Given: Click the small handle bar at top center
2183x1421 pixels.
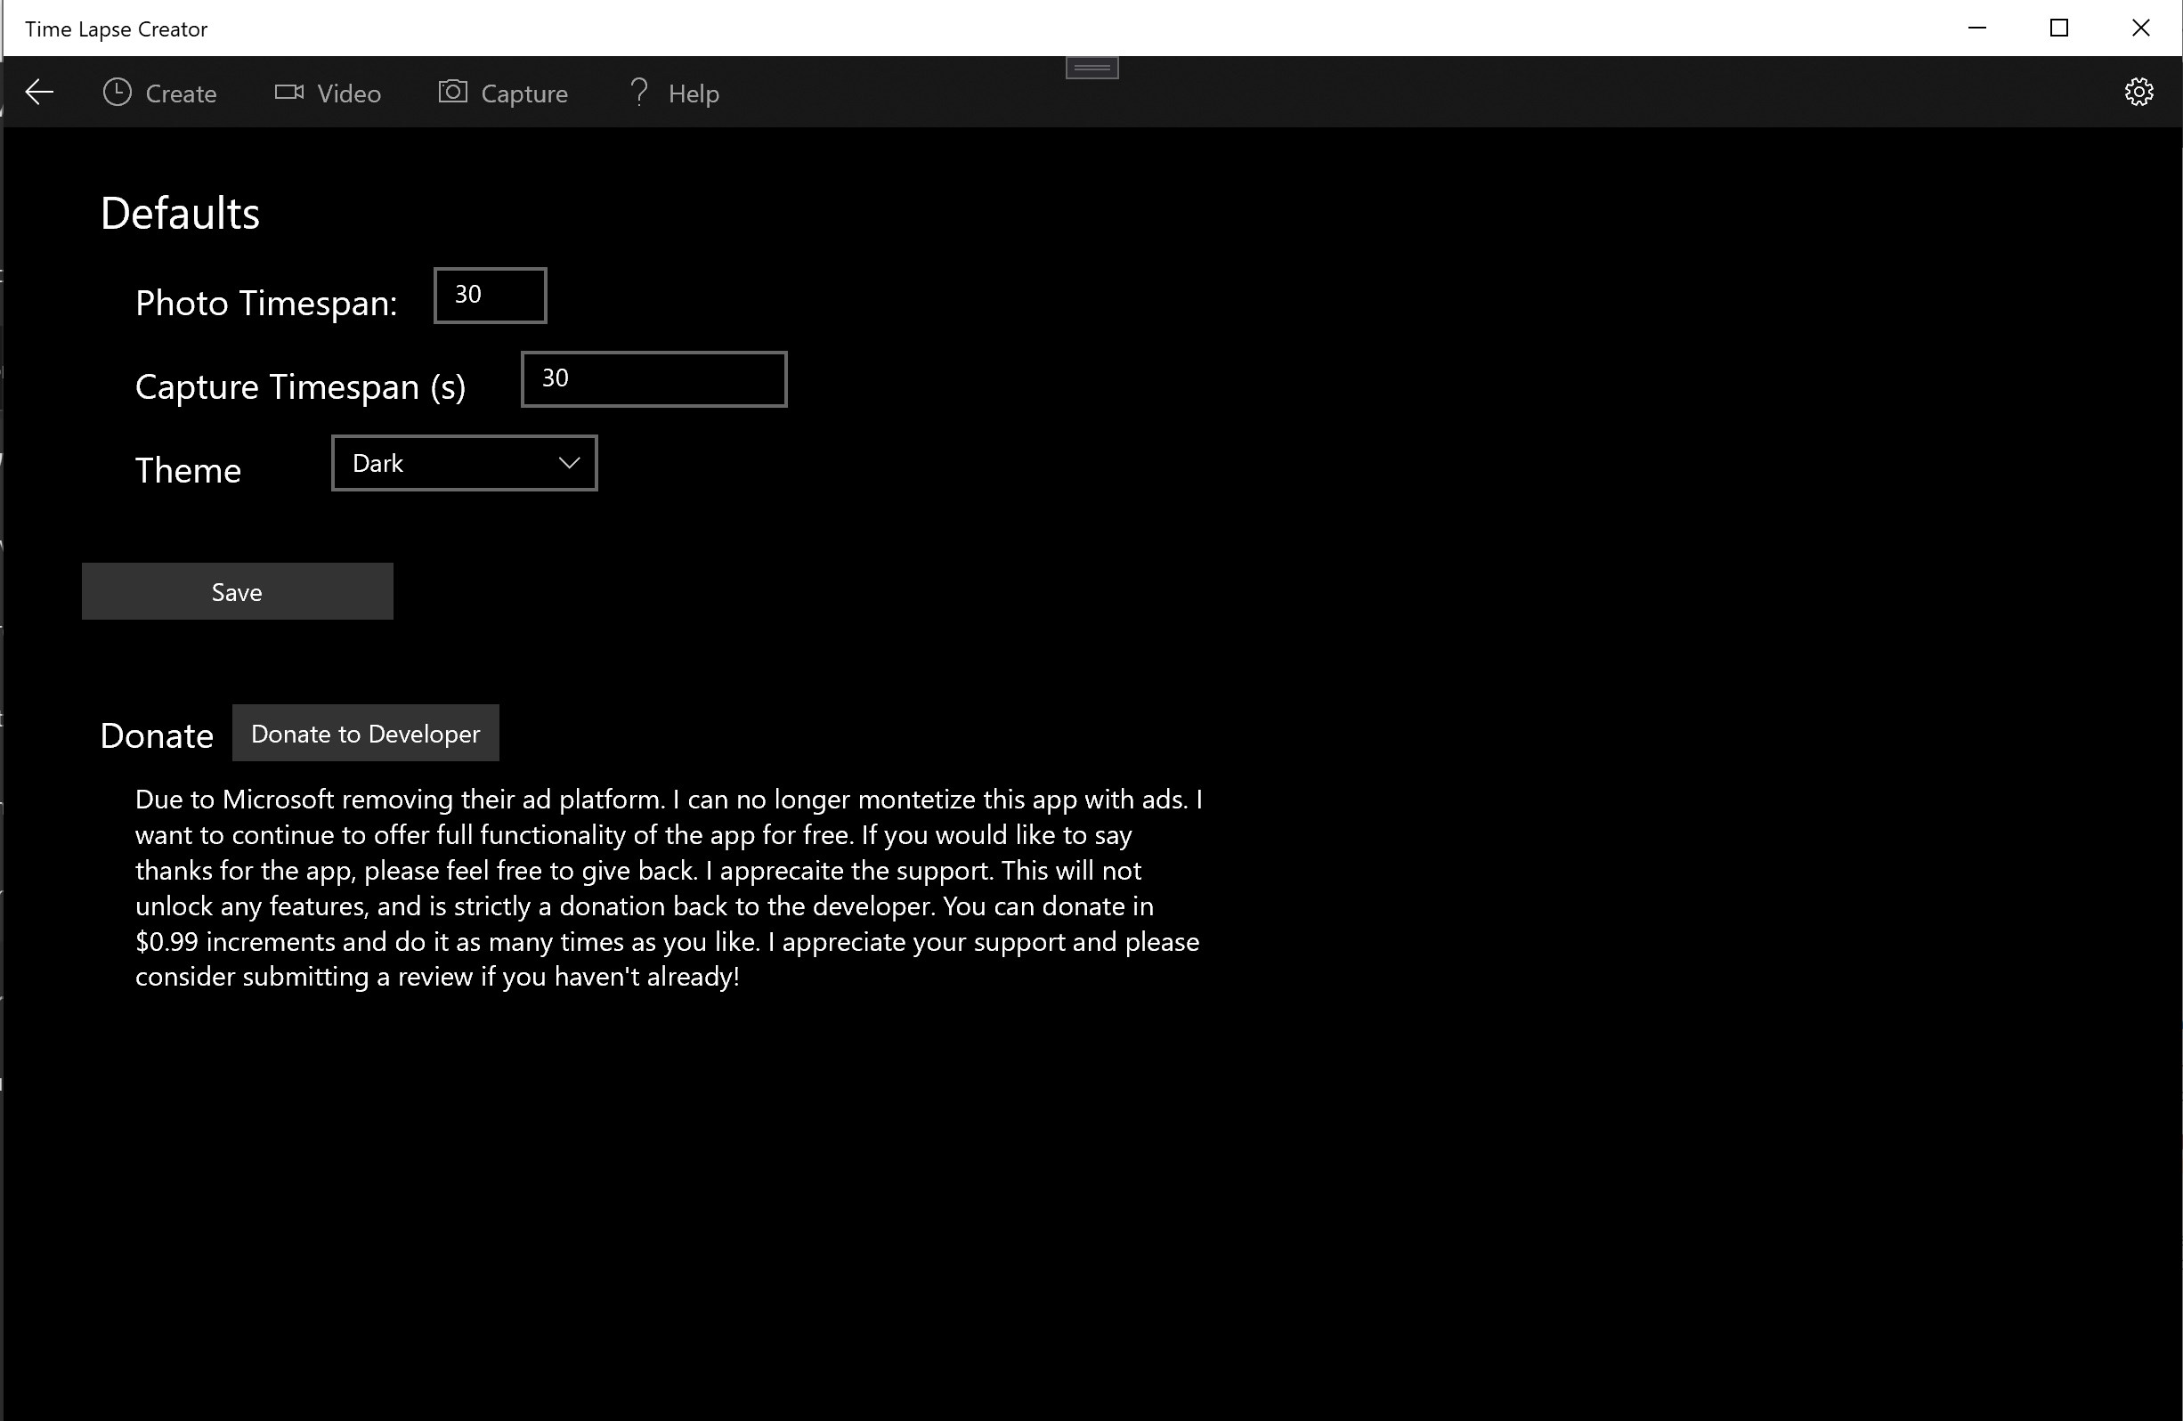Looking at the screenshot, I should coord(1091,67).
